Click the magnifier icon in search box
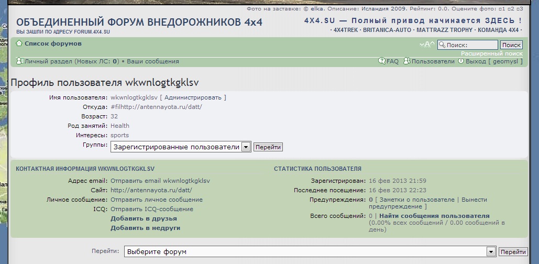Image resolution: width=539 pixels, height=264 pixels. (442, 45)
